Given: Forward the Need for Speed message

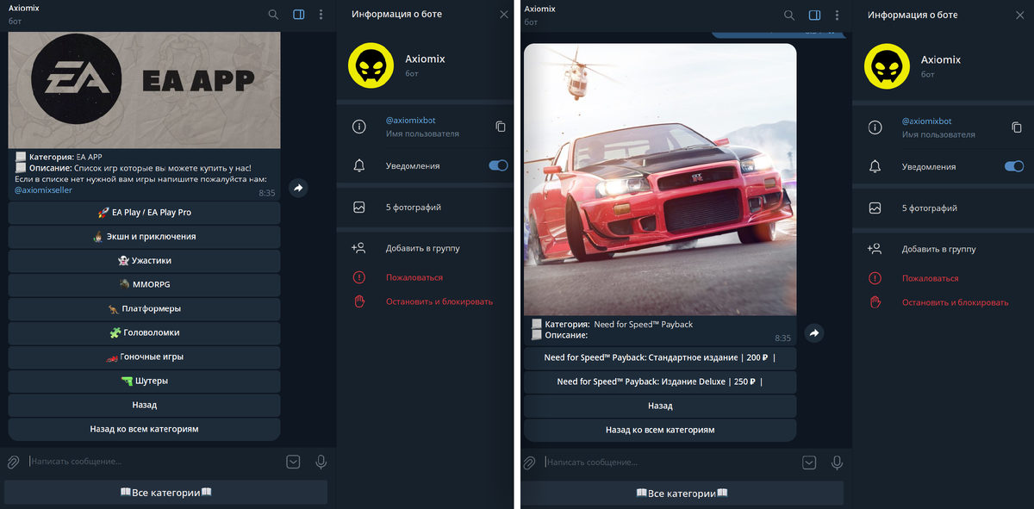Looking at the screenshot, I should point(814,332).
